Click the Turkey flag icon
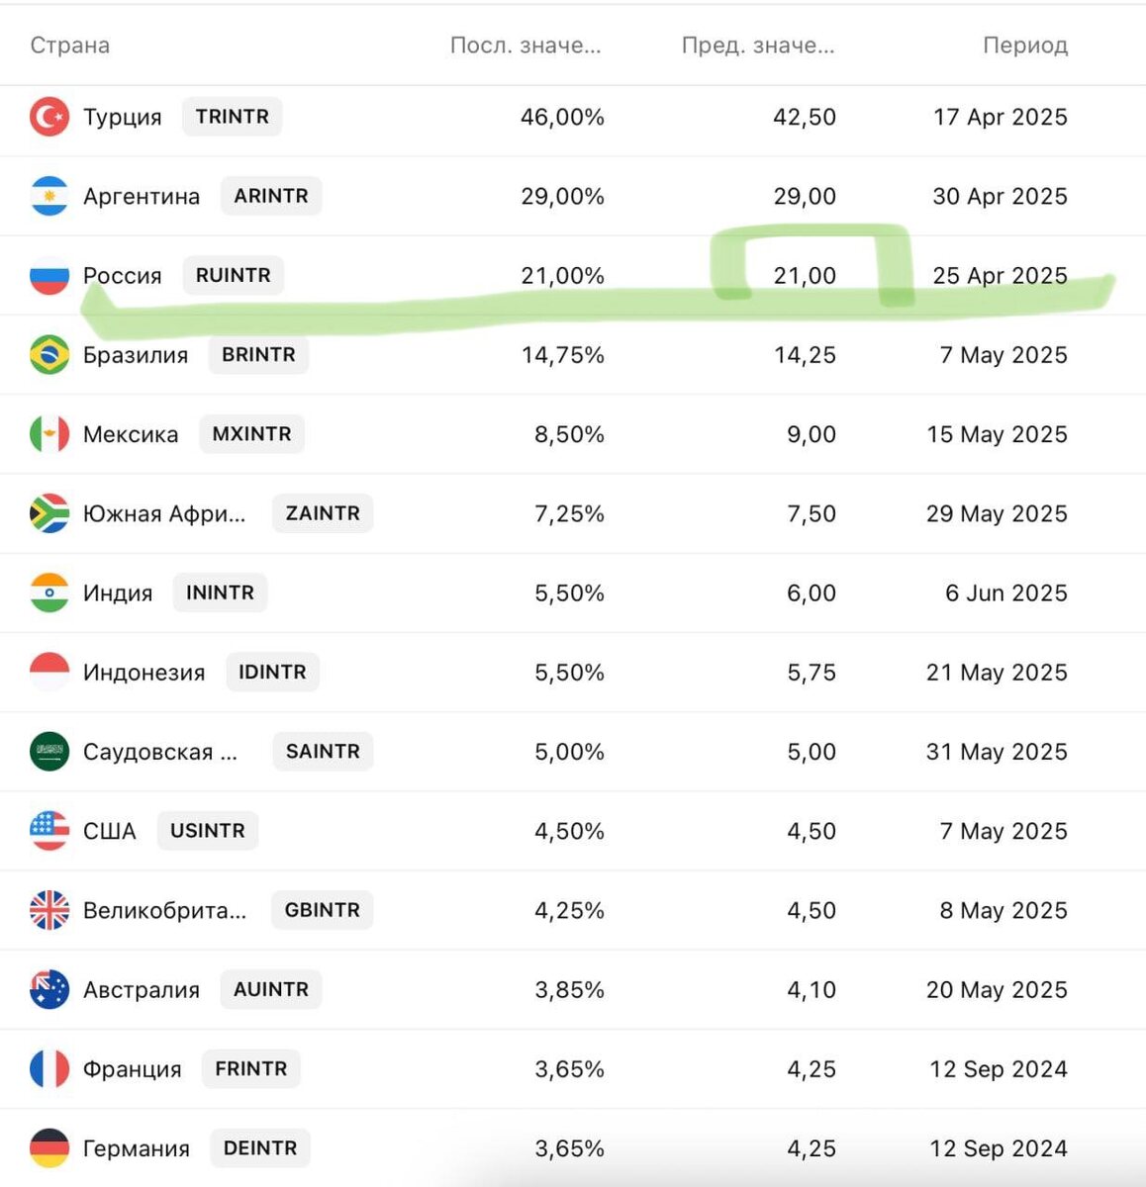Viewport: 1146px width, 1187px height. click(x=49, y=117)
